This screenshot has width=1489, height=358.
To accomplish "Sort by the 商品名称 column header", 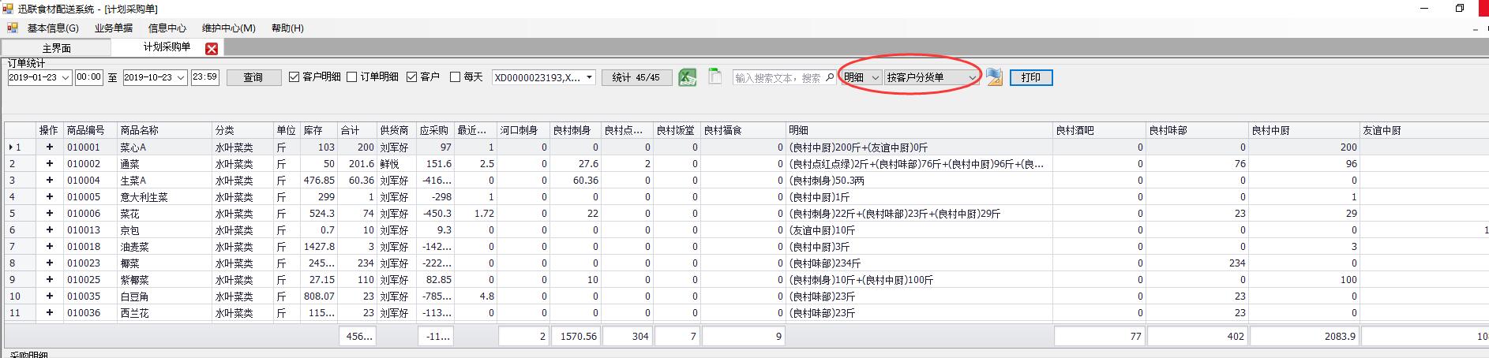I will [x=164, y=130].
